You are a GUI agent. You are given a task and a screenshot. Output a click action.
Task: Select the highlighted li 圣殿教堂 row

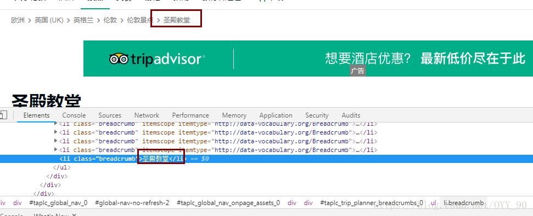pos(267,159)
